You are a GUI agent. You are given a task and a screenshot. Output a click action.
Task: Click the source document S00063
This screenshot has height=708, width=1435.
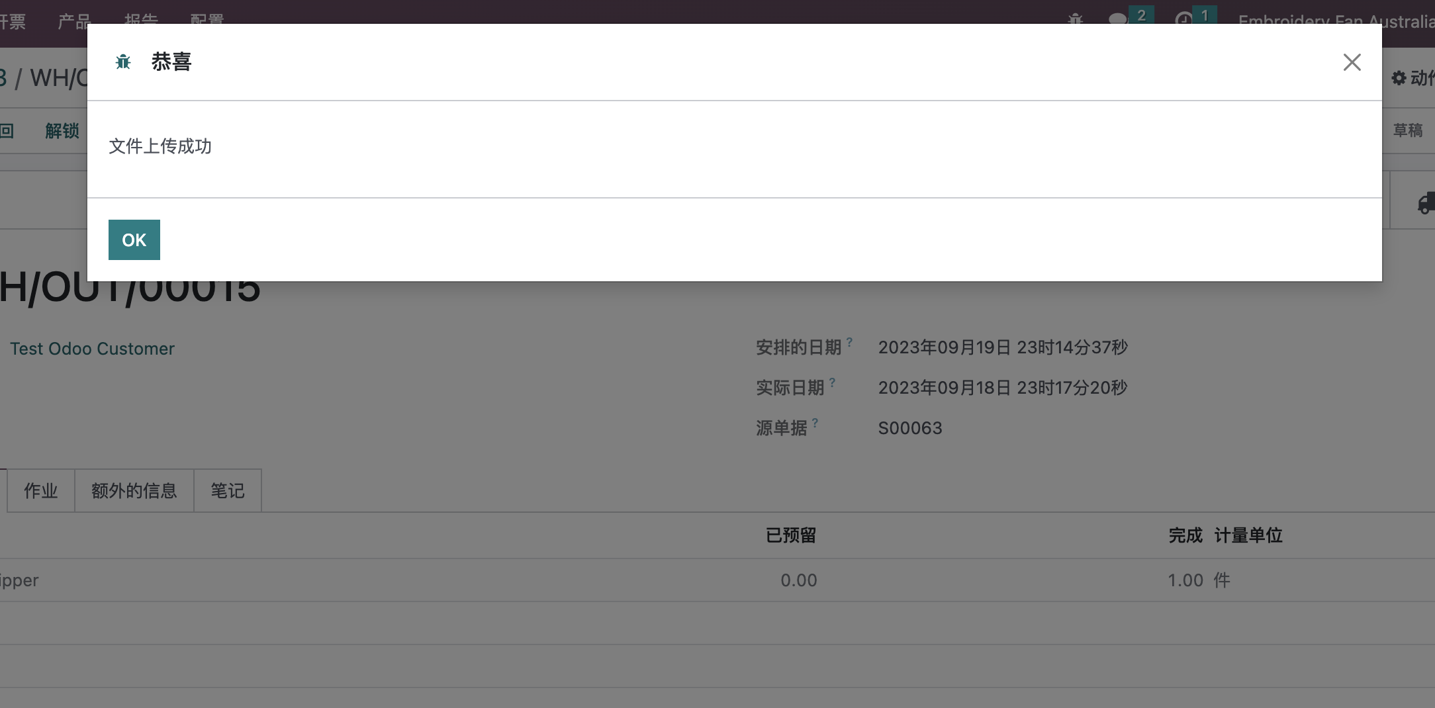click(x=910, y=428)
